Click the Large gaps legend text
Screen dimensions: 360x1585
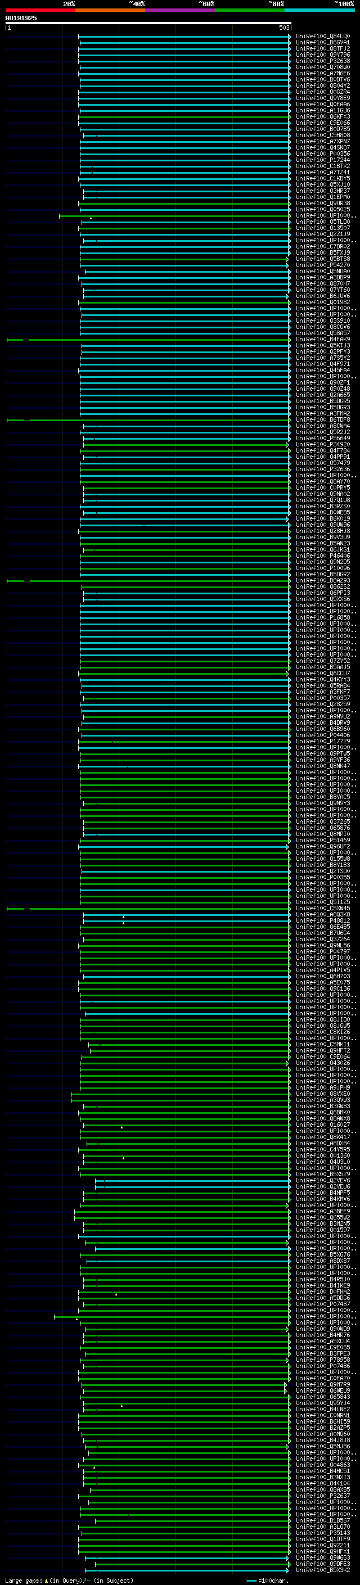(68, 1580)
